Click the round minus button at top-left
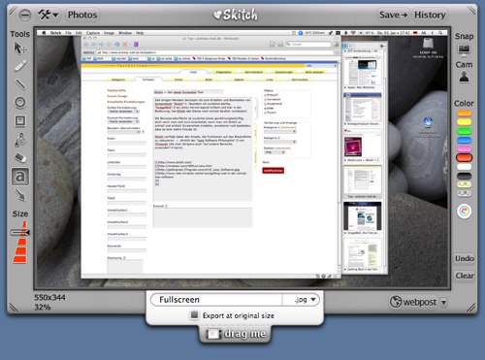The width and height of the screenshot is (485, 360). (x=25, y=15)
